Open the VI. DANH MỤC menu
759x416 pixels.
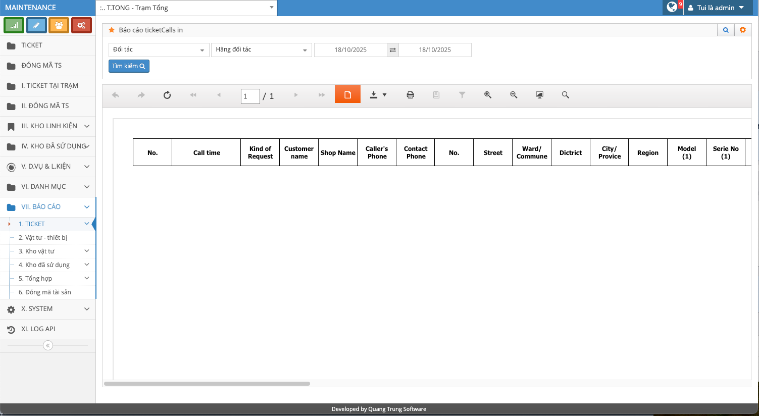(x=48, y=187)
